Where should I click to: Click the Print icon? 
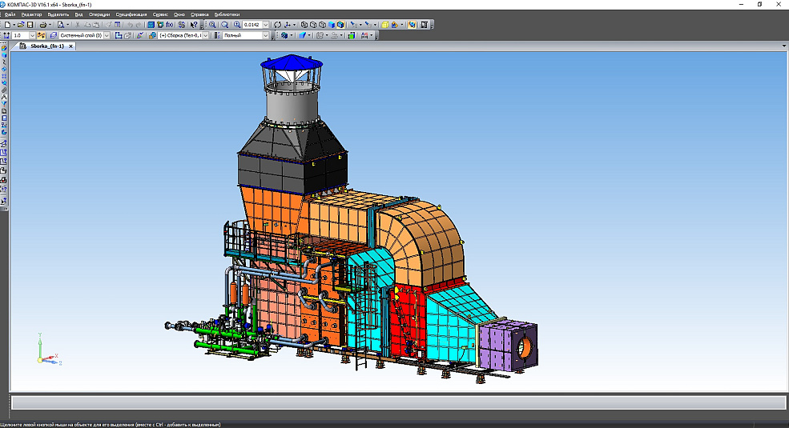(43, 25)
